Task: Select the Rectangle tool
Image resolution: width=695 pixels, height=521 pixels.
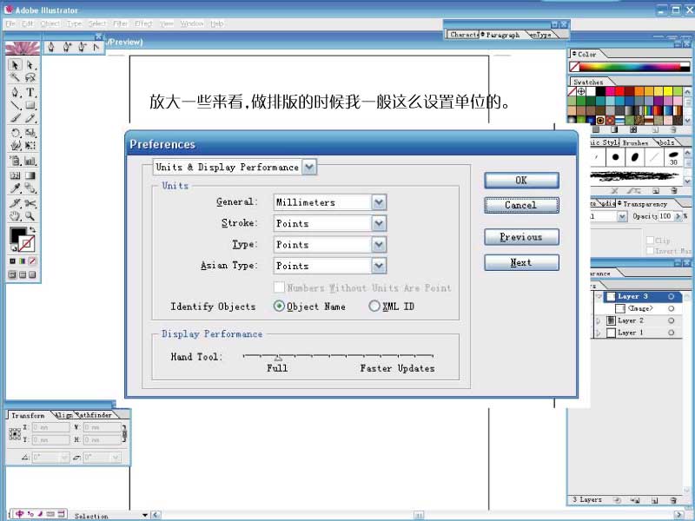Action: click(30, 105)
